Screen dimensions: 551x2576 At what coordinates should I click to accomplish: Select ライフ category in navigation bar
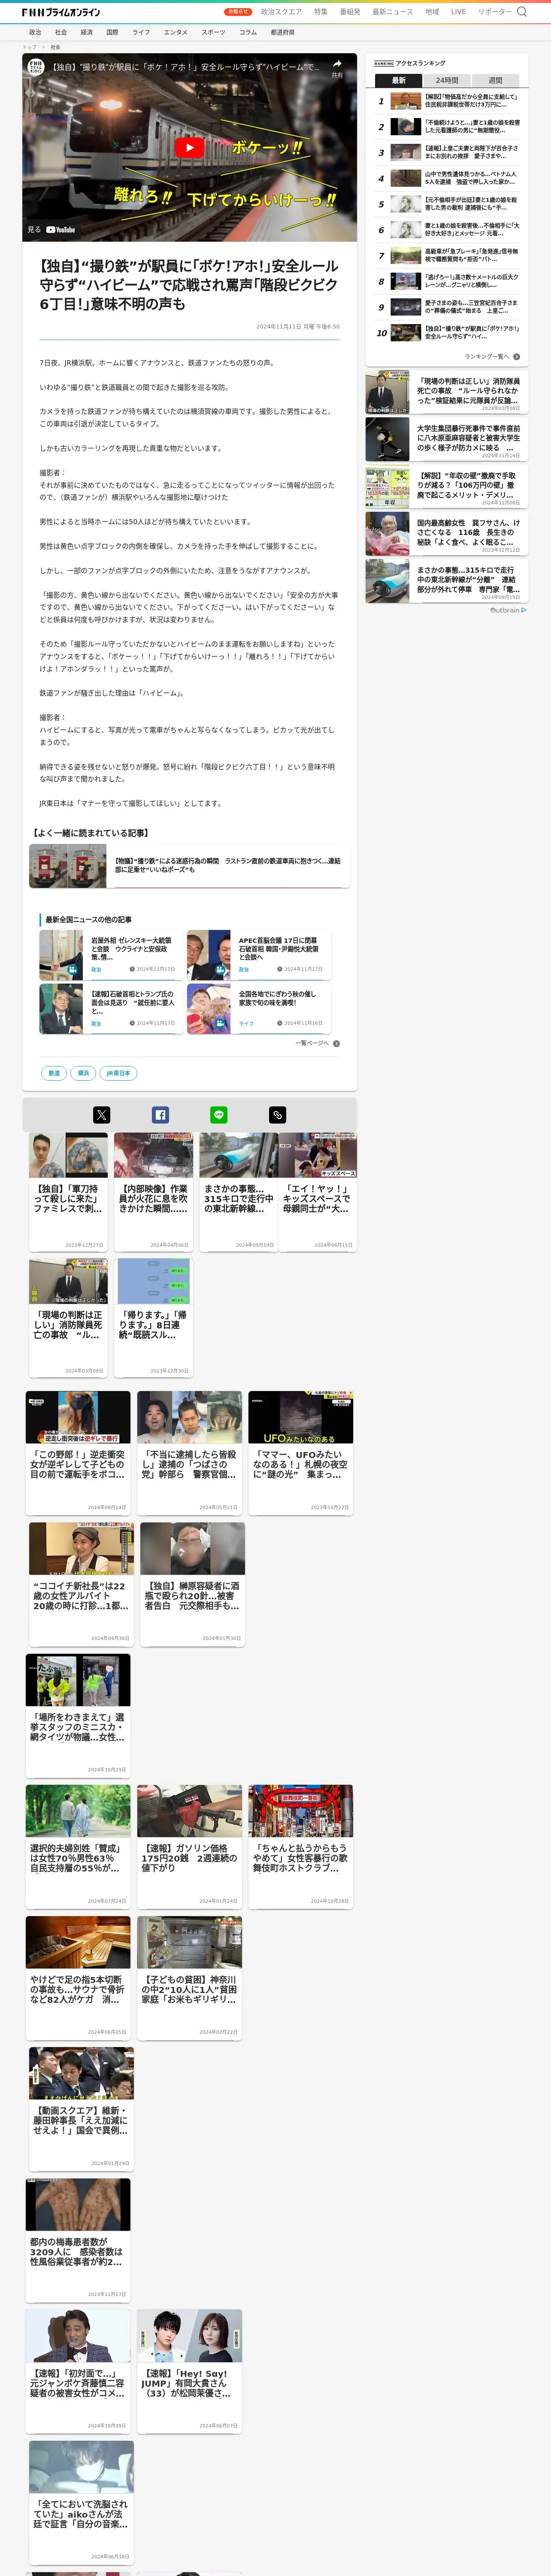pos(141,32)
